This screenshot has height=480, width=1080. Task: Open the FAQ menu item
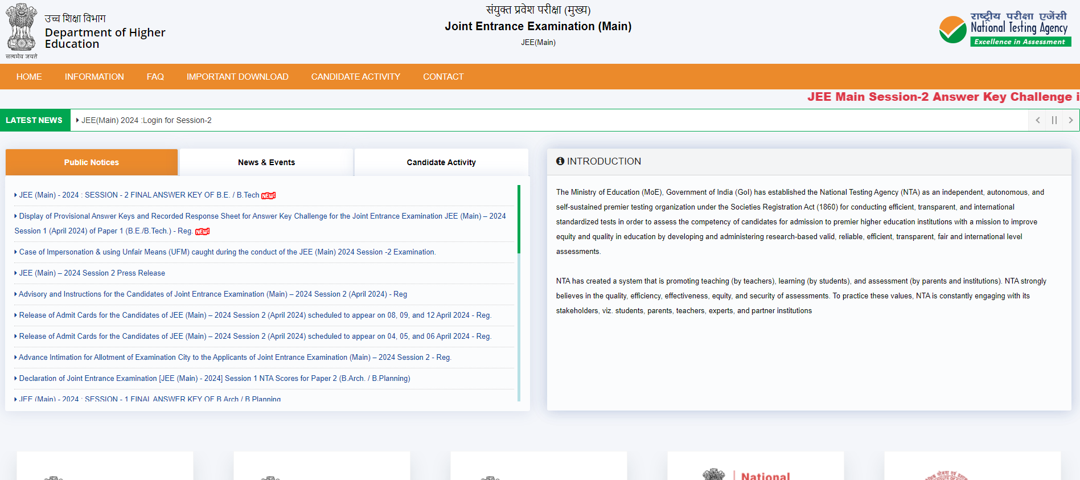pos(155,77)
